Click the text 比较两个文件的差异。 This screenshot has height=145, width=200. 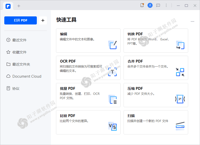coord(74,121)
